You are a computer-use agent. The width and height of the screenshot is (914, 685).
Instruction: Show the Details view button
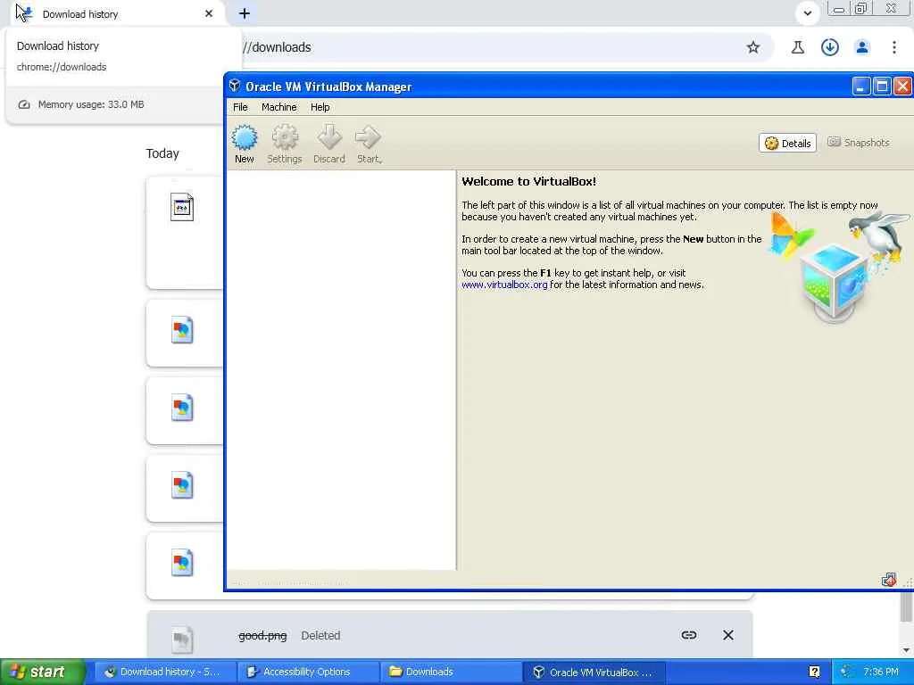787,144
